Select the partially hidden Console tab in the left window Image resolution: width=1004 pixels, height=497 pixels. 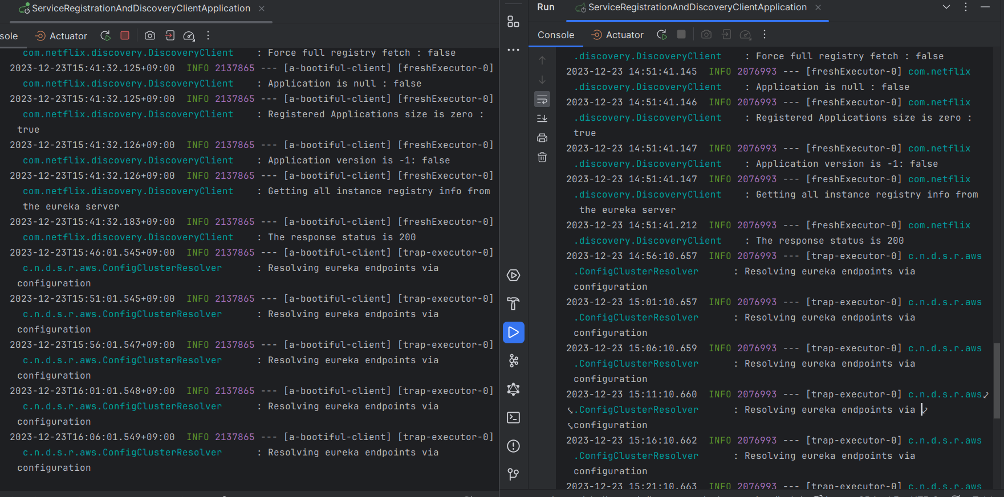click(9, 36)
